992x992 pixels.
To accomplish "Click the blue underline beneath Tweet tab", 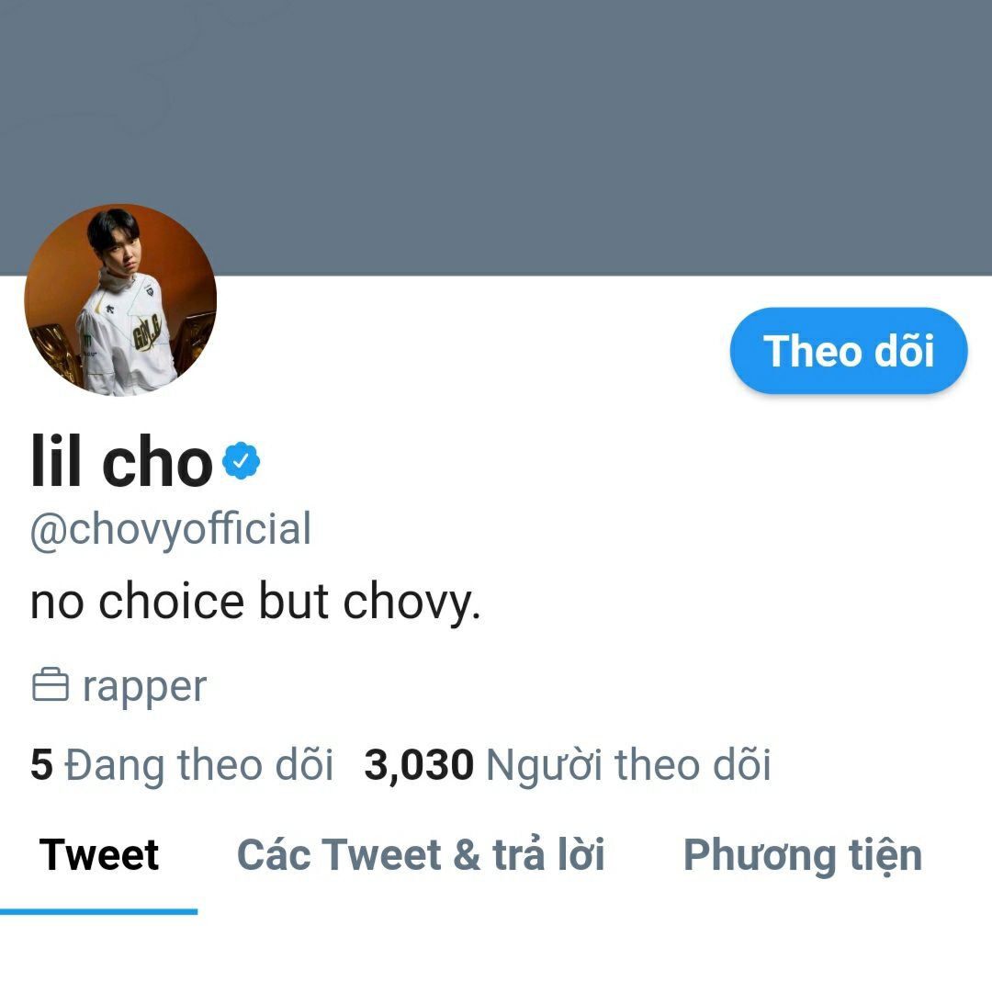I will pyautogui.click(x=98, y=912).
